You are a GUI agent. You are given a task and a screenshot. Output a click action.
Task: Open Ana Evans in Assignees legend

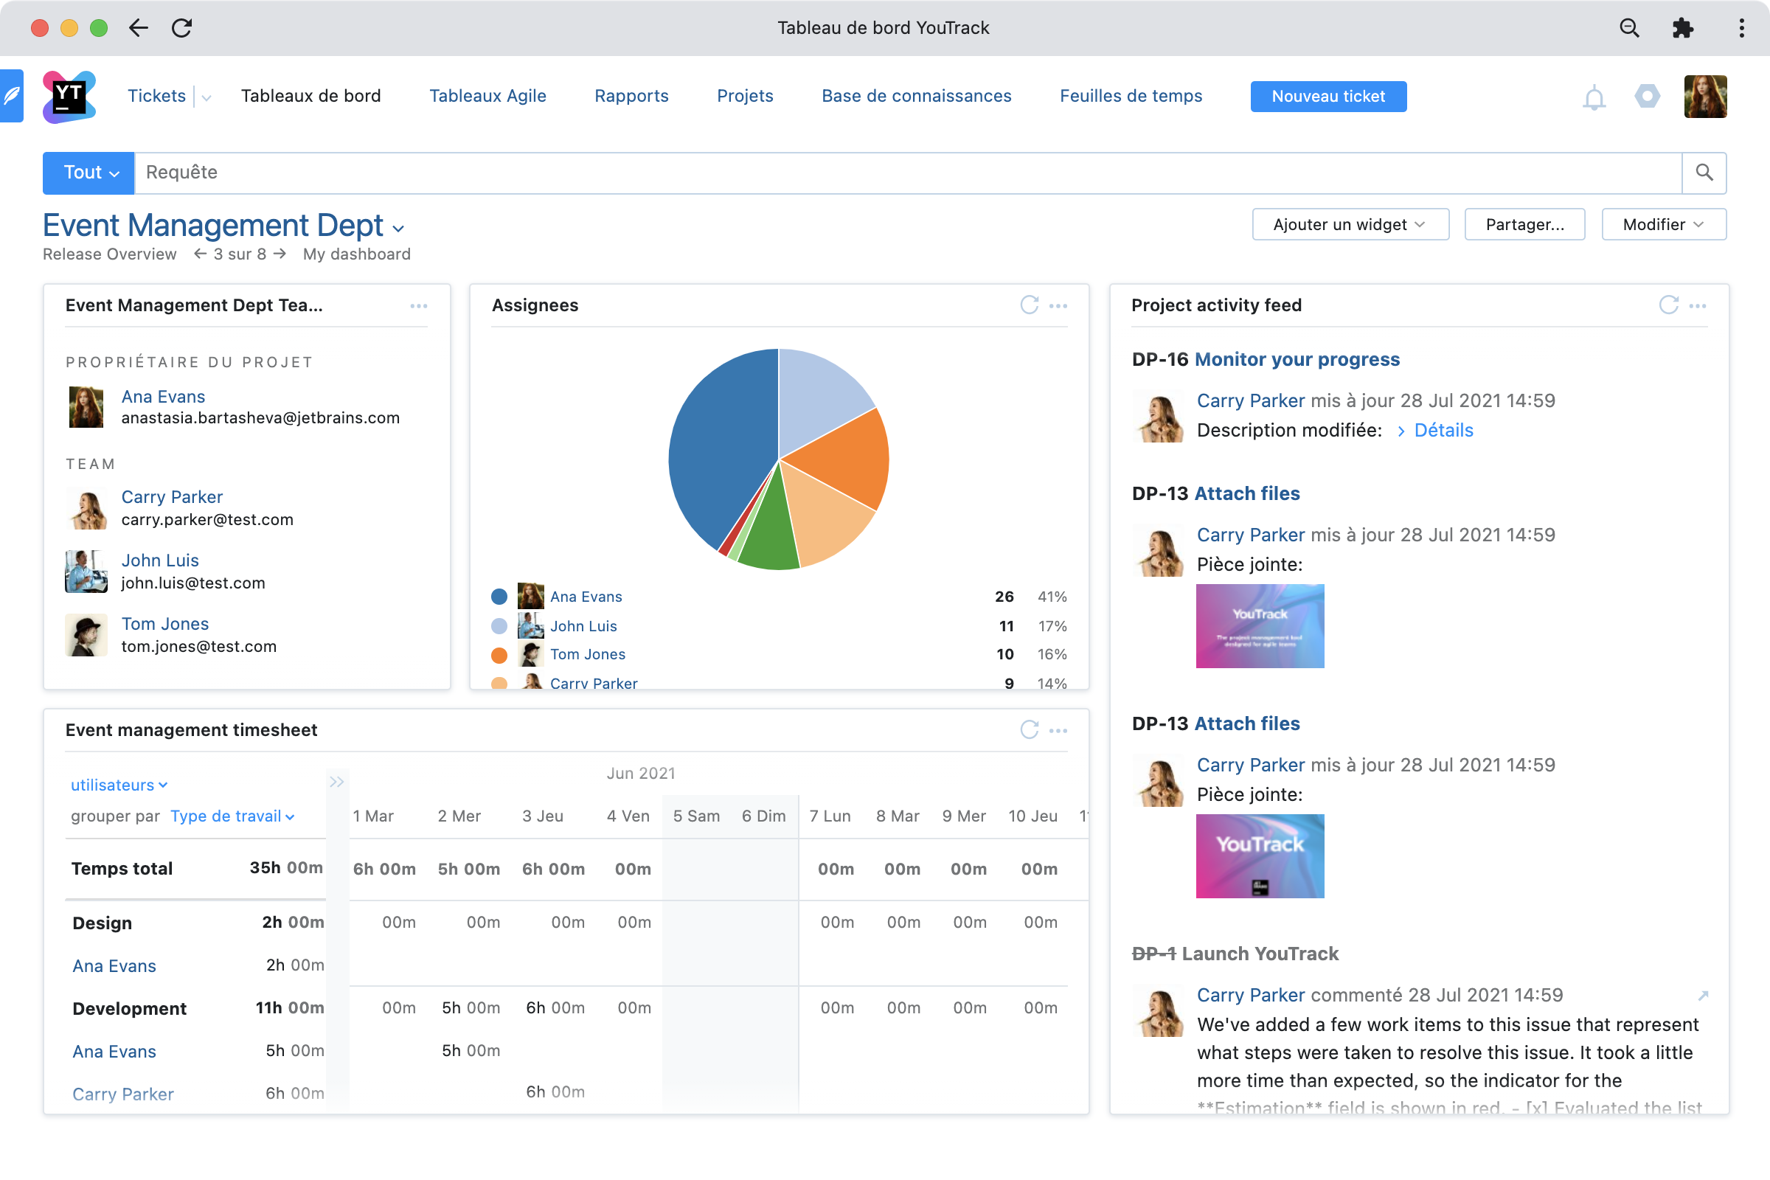[x=586, y=597]
